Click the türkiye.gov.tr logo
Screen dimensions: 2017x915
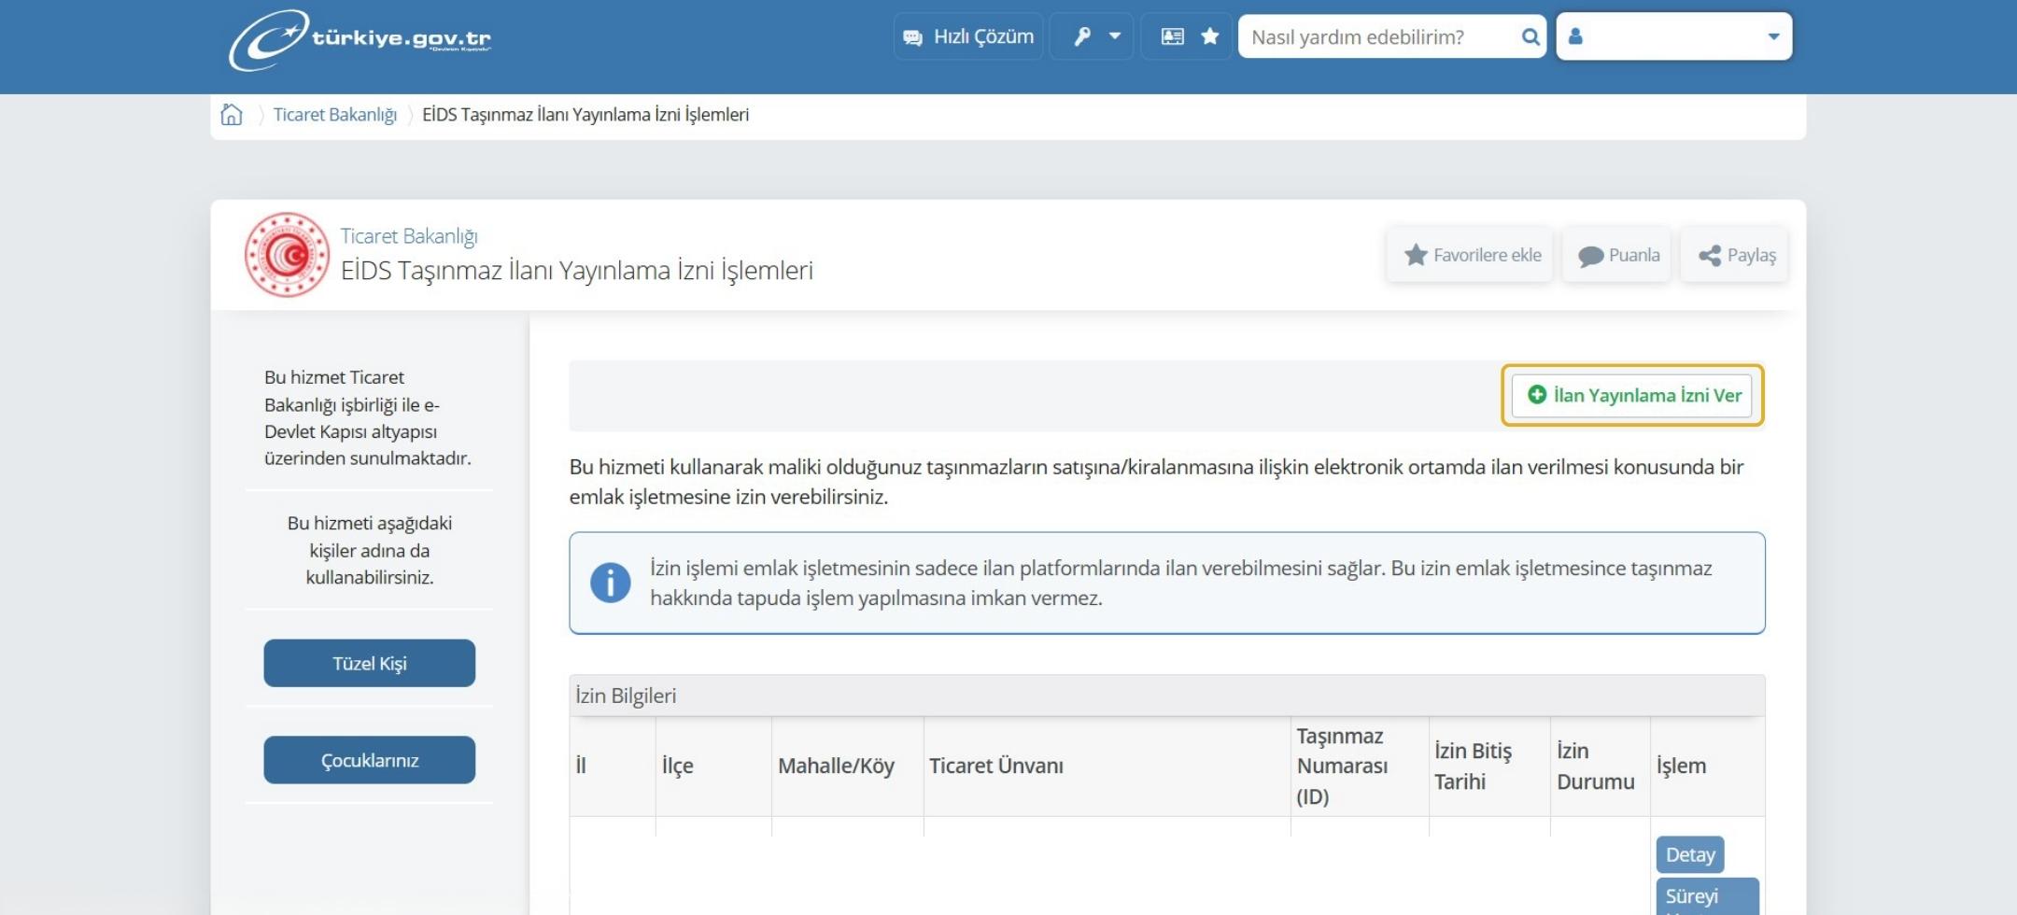[364, 37]
